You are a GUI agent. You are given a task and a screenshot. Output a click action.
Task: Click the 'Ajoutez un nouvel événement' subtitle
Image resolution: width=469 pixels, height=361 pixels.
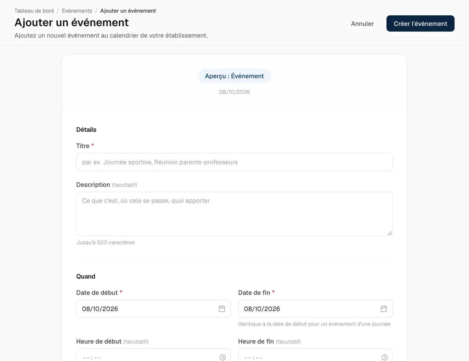[111, 35]
